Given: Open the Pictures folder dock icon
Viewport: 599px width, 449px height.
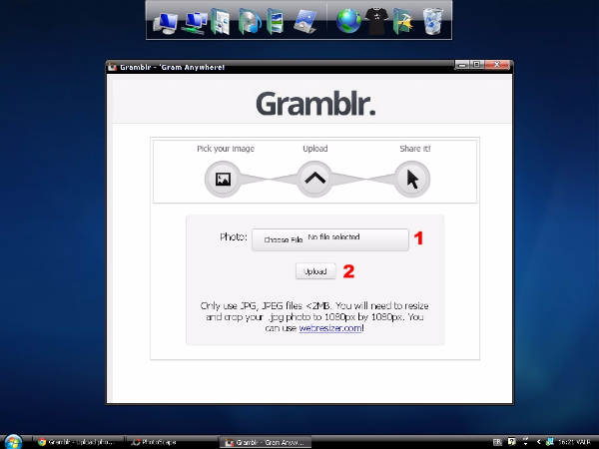Looking at the screenshot, I should tap(276, 22).
